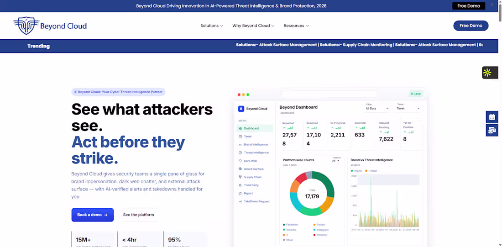Click See the platform button

[x=138, y=215]
